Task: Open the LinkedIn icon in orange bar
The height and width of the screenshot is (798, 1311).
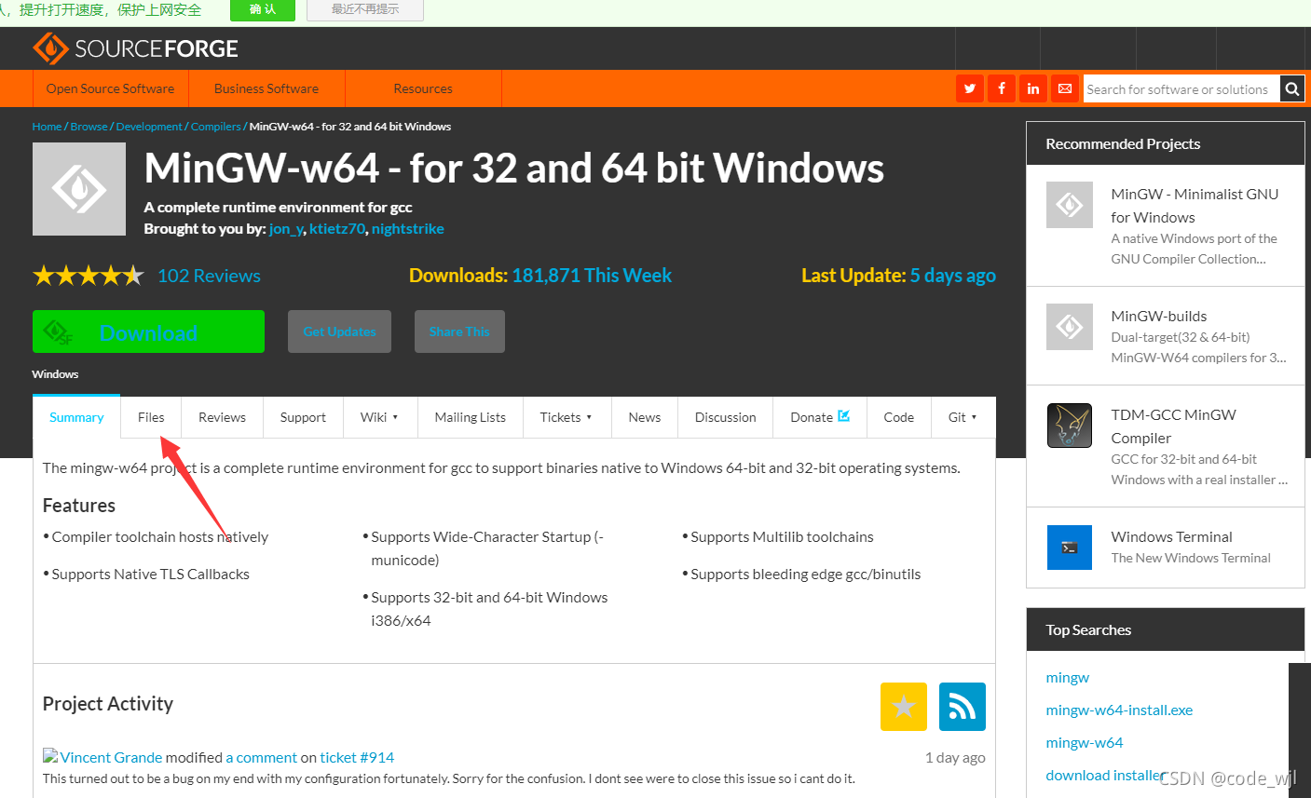Action: click(x=1033, y=88)
